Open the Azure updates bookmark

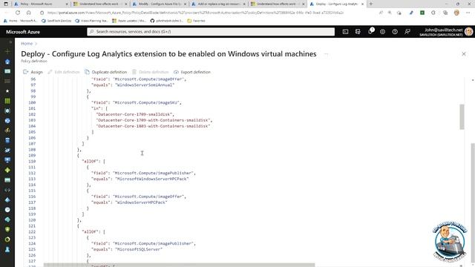[129, 21]
